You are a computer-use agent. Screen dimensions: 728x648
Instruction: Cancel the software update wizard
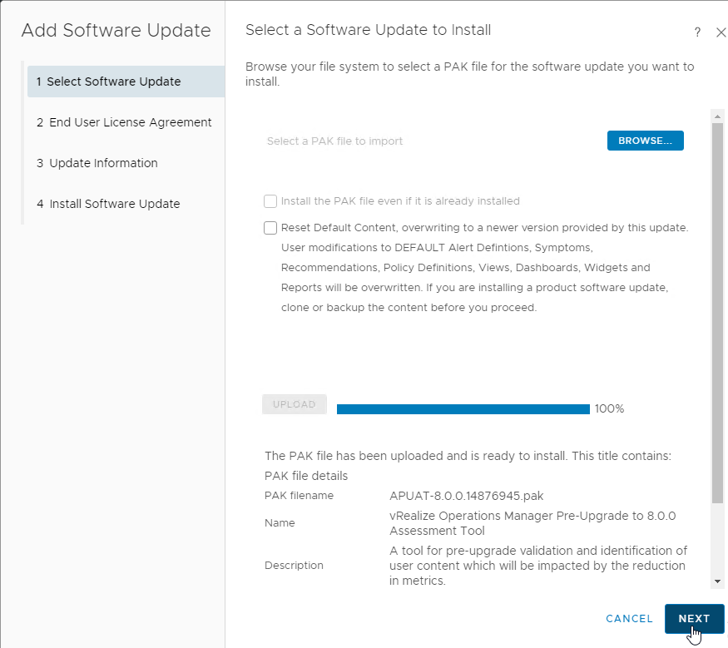click(629, 619)
